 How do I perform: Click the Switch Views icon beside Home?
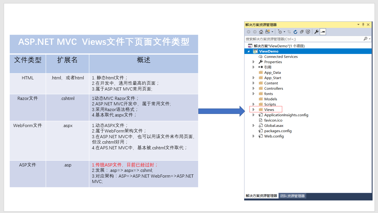[x=268, y=32]
